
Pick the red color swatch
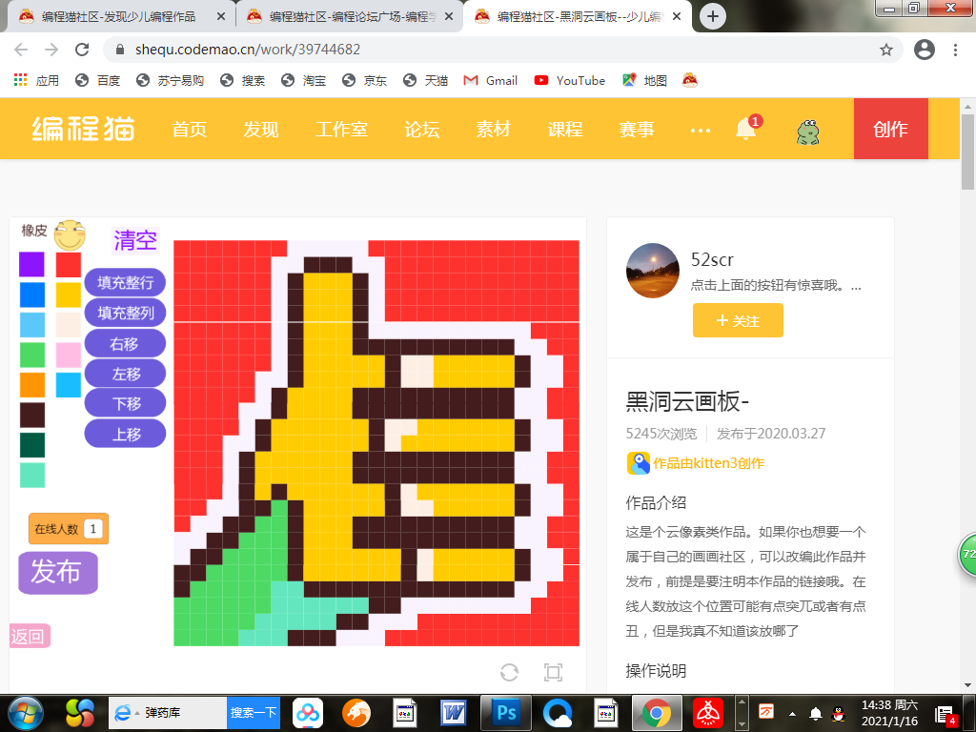click(69, 264)
